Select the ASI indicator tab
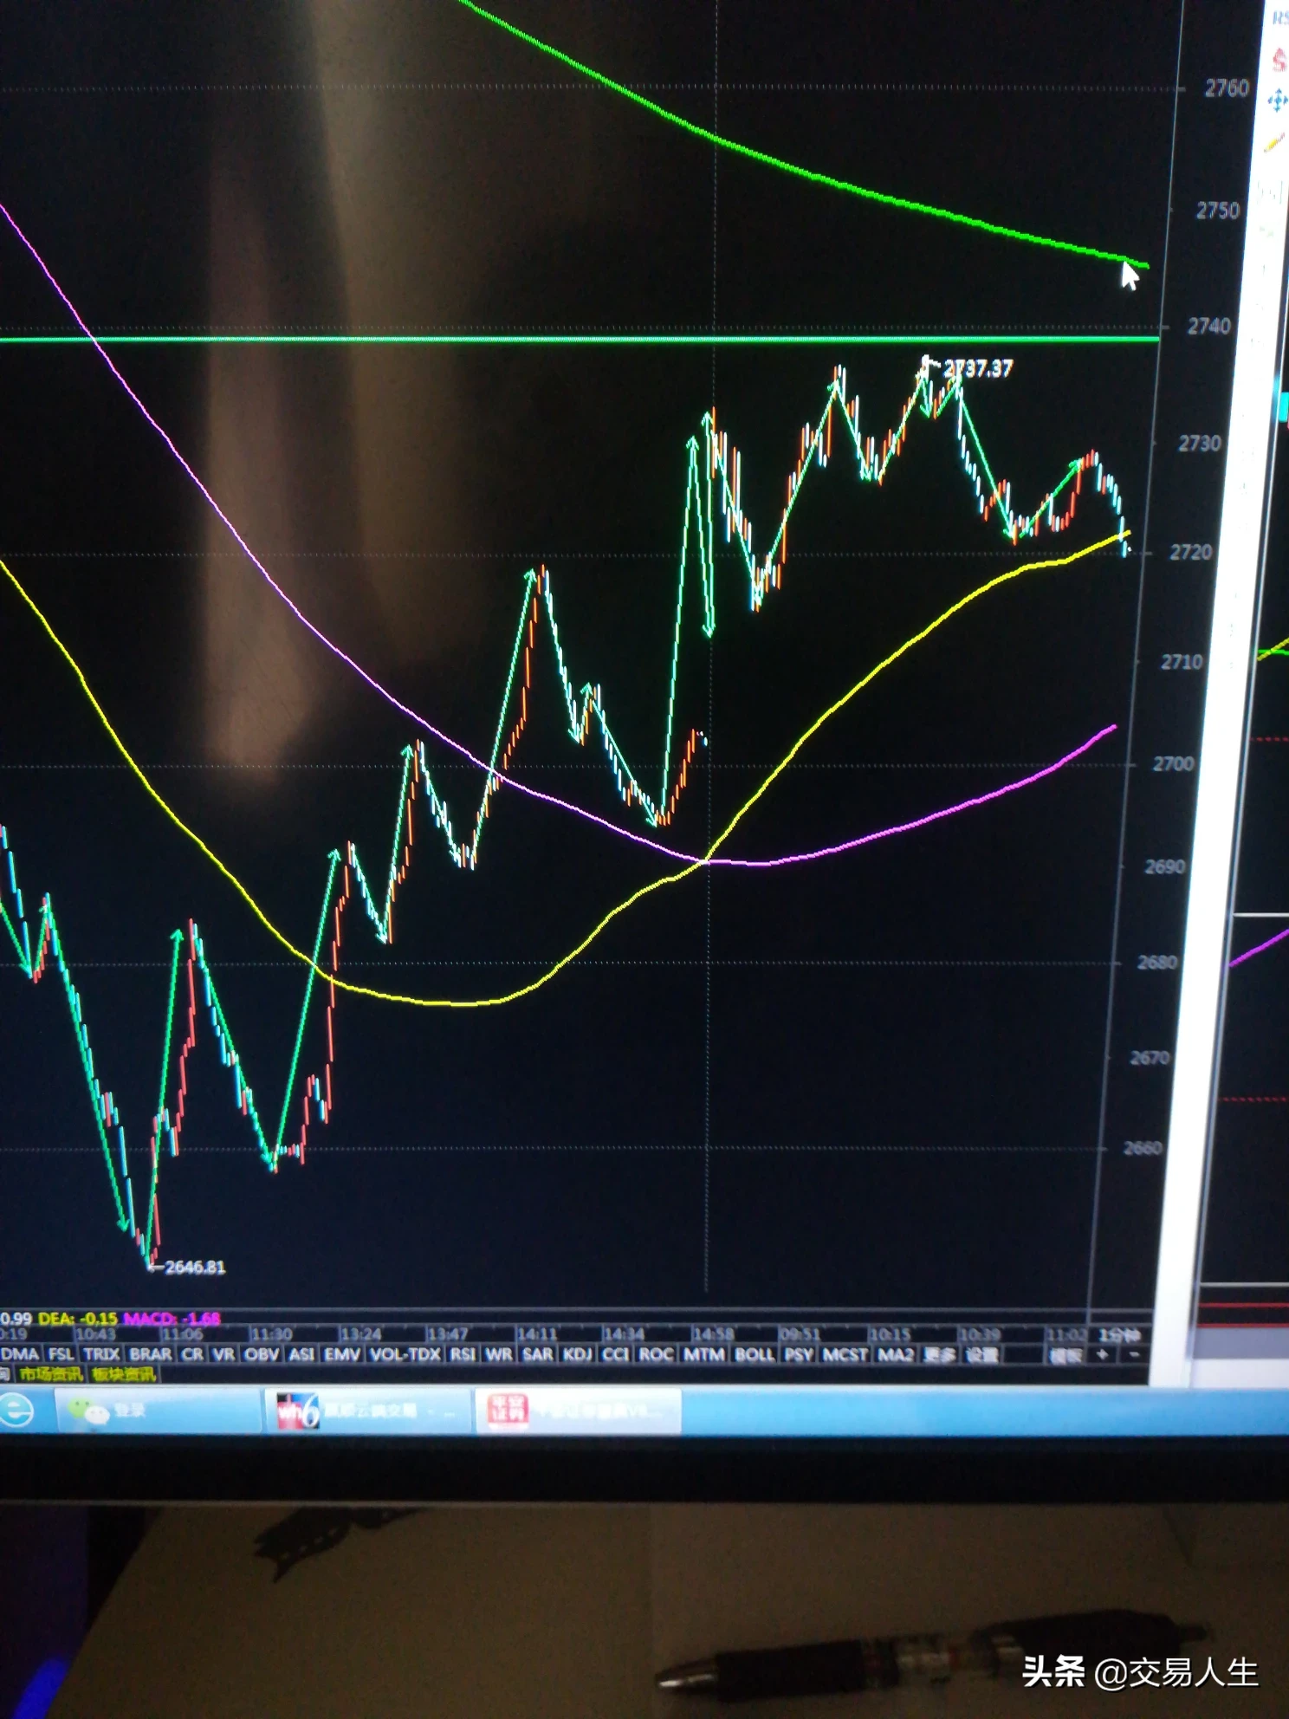Image resolution: width=1289 pixels, height=1719 pixels. (x=301, y=1354)
